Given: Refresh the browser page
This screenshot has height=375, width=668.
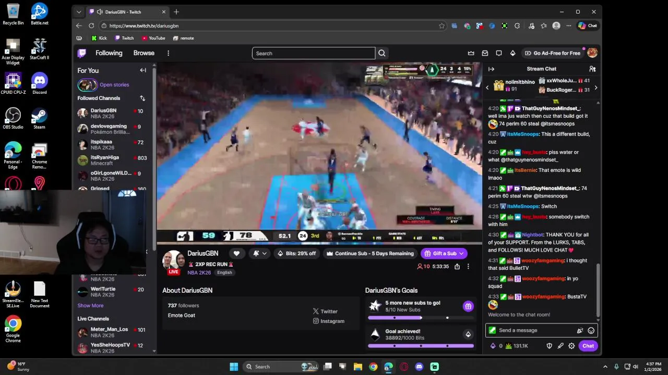Looking at the screenshot, I should coord(91,26).
